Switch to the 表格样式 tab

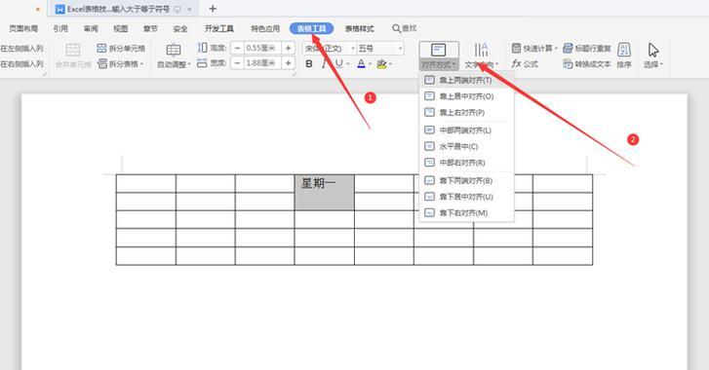[x=360, y=28]
